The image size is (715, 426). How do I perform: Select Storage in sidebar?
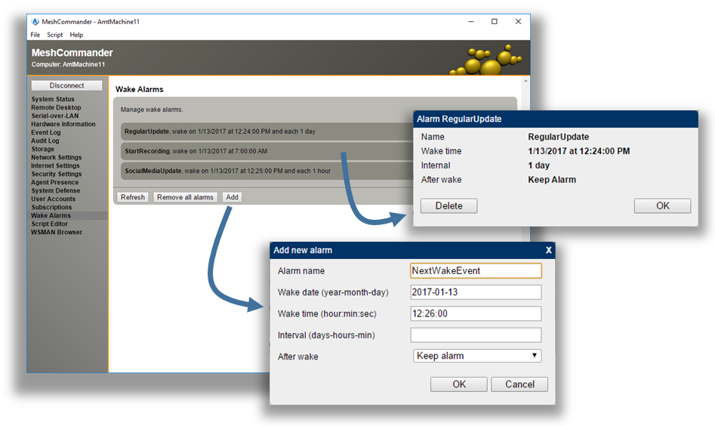click(x=42, y=149)
